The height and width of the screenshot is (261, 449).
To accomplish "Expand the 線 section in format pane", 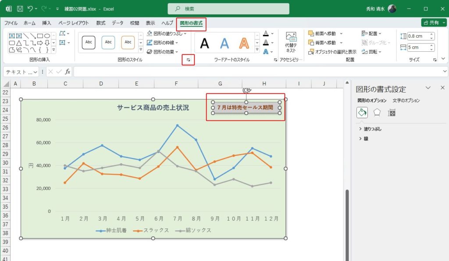I will pos(366,139).
